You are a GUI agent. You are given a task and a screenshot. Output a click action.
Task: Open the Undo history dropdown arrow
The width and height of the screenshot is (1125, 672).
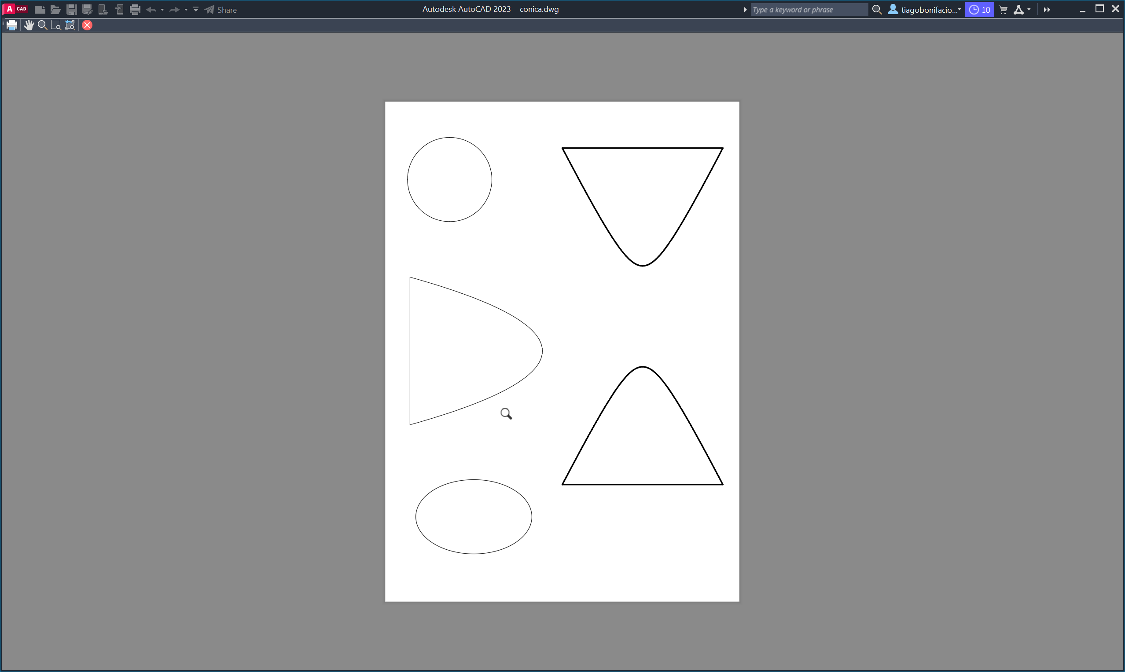click(163, 10)
